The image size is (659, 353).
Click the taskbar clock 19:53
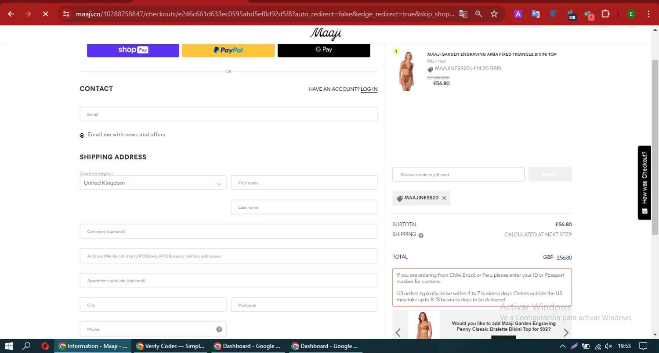click(624, 346)
